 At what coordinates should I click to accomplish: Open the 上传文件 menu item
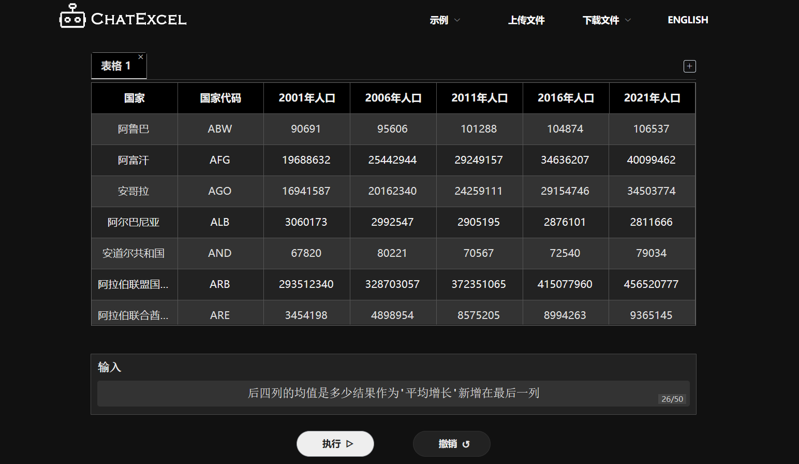(526, 20)
